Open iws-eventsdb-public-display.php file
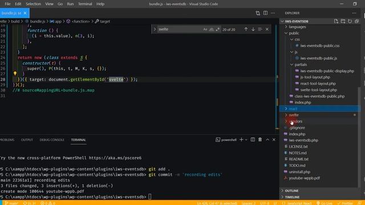This screenshot has height=205, width=365. point(327,71)
